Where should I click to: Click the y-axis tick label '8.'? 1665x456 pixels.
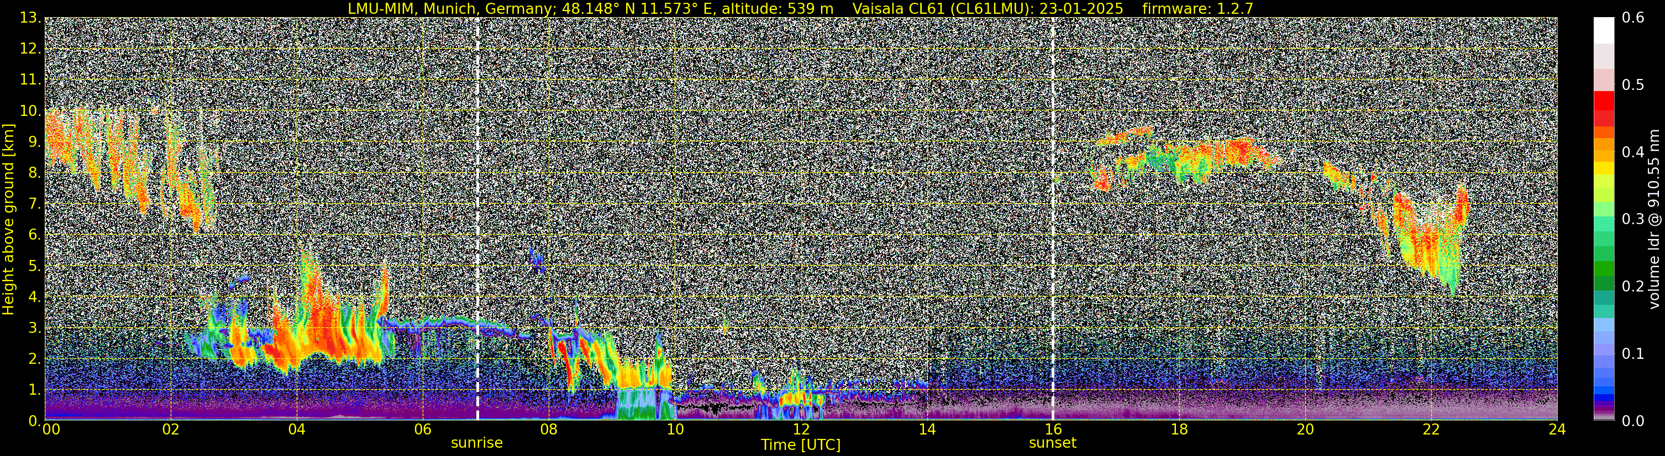click(34, 173)
